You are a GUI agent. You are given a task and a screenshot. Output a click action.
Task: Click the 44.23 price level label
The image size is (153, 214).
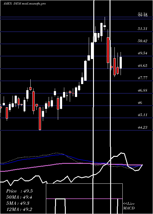pyautogui.click(x=143, y=127)
